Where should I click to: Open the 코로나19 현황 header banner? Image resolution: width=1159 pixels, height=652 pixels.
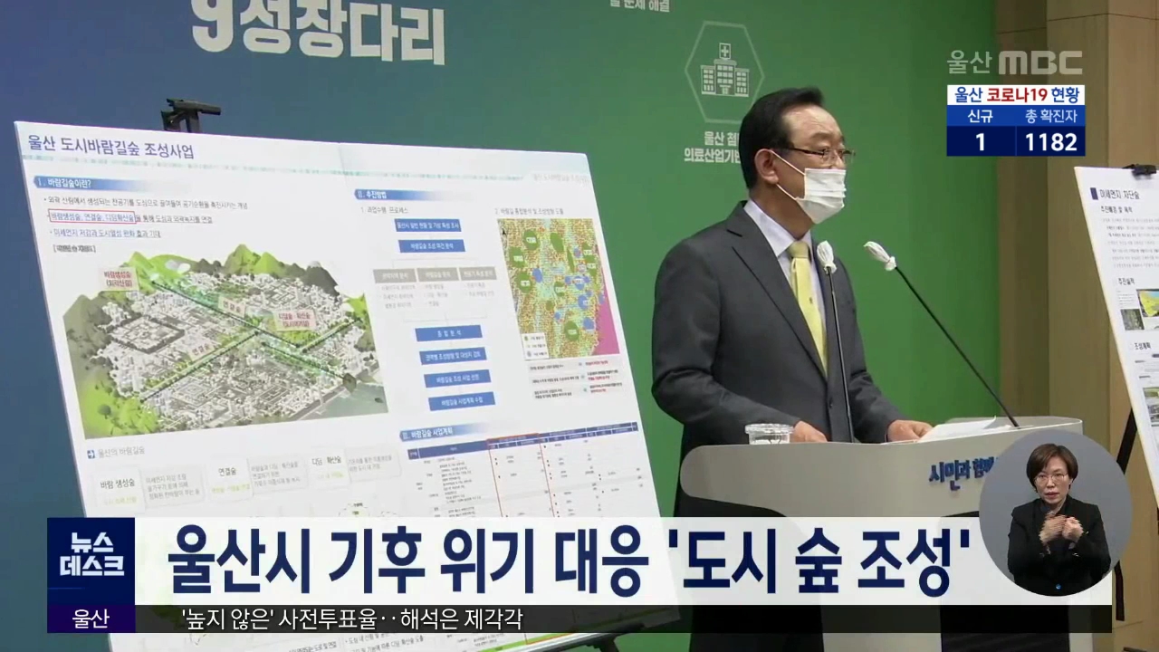pos(1015,95)
